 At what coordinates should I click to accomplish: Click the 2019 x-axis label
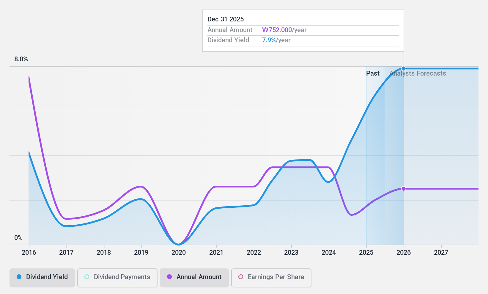[141, 253]
